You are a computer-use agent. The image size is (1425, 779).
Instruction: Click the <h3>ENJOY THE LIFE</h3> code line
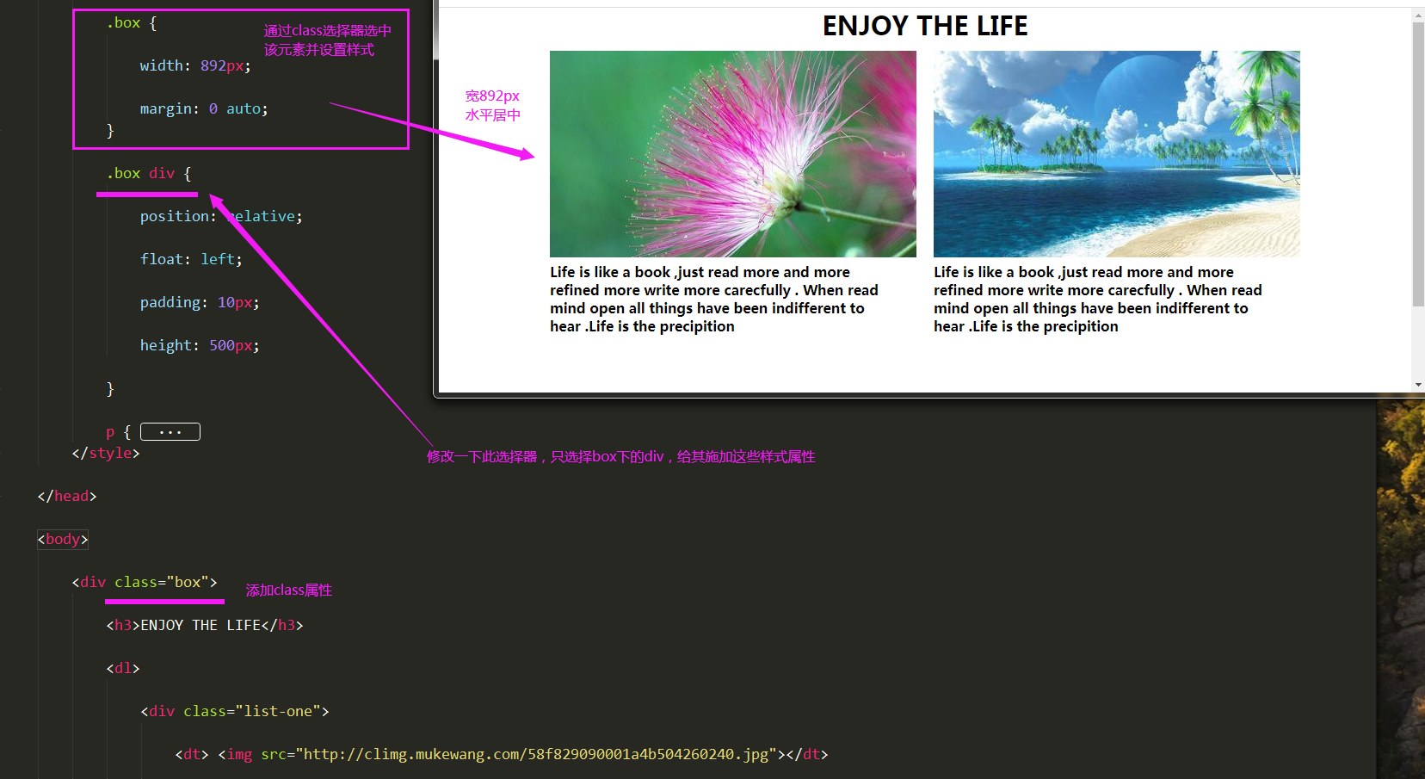(x=205, y=625)
